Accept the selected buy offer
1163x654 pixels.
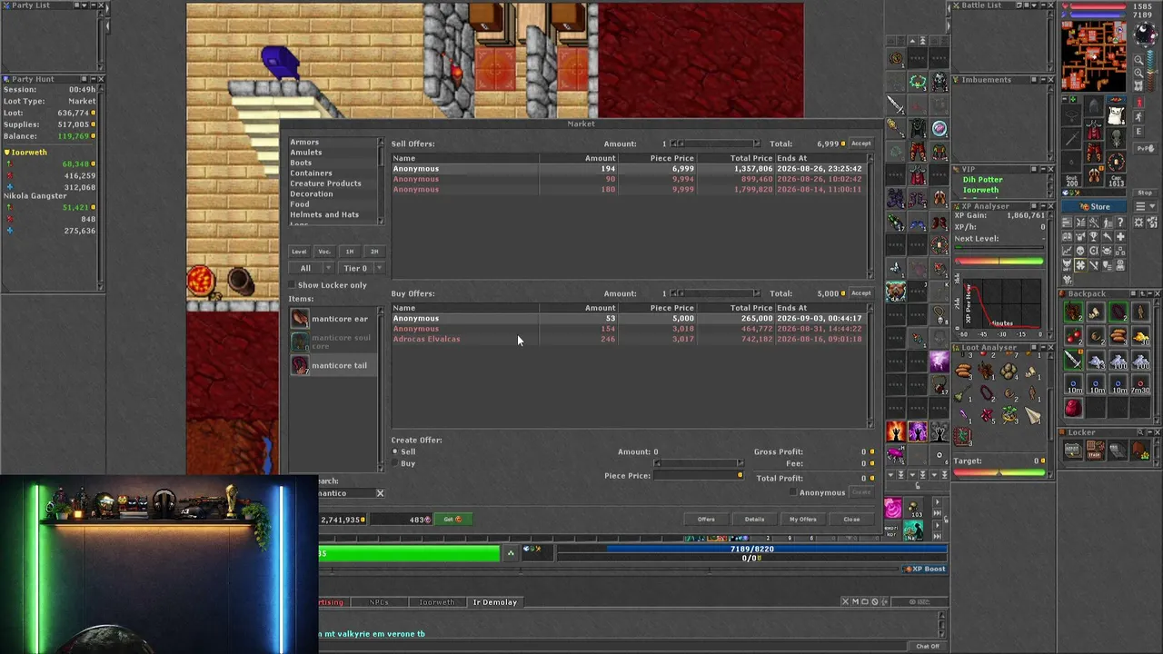[x=860, y=293]
